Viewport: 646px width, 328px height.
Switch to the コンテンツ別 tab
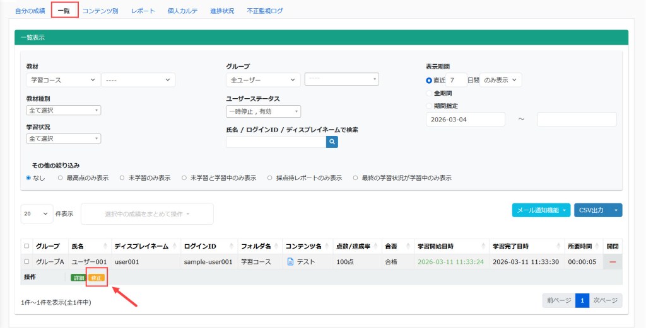[100, 11]
